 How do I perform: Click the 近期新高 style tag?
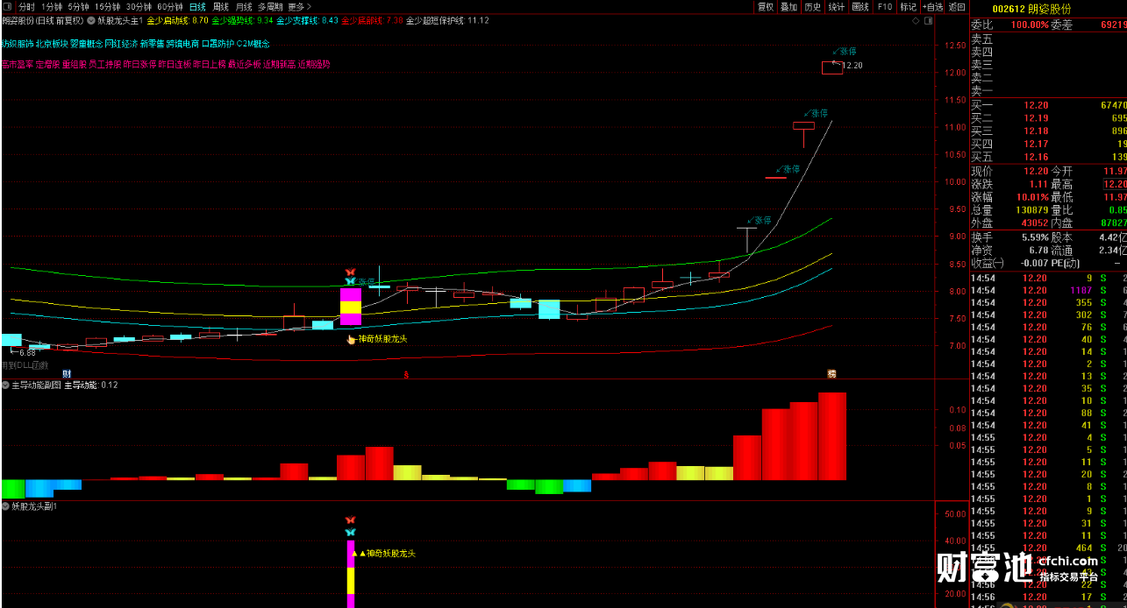pyautogui.click(x=280, y=64)
